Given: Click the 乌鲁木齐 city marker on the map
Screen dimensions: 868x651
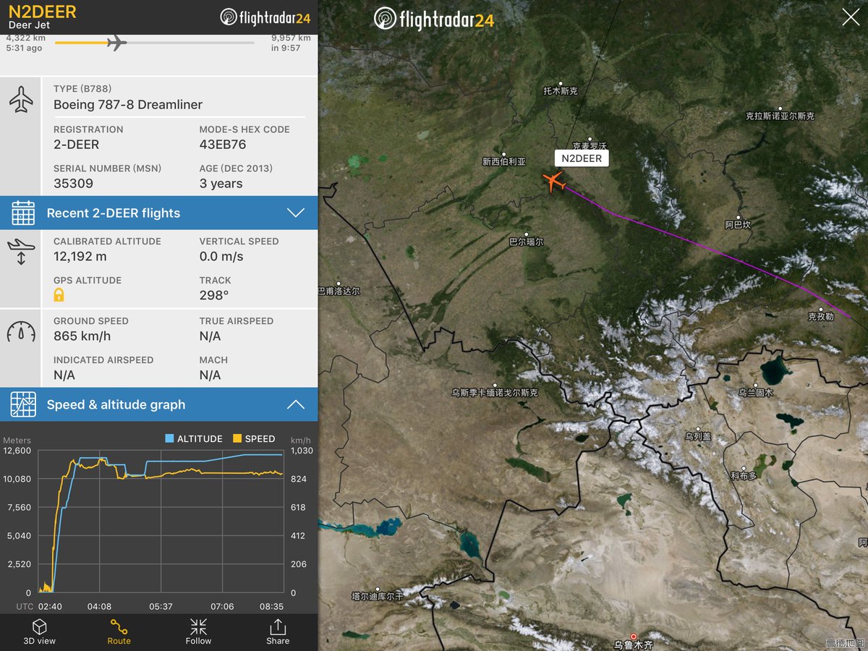Looking at the screenshot, I should tap(633, 637).
